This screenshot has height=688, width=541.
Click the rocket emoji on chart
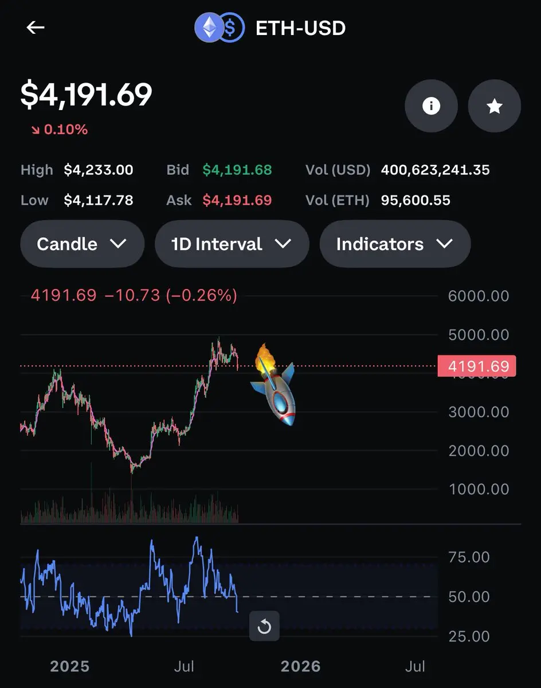pos(273,384)
